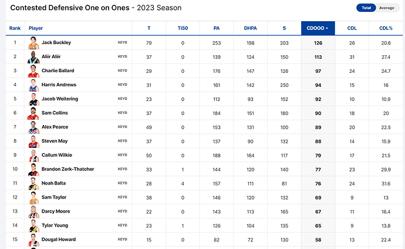This screenshot has height=249, width=405.
Task: Select the Brandon Zerk-Thatcher name
Action: 67,169
